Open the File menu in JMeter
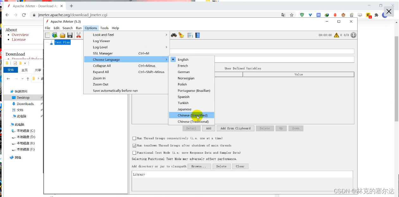The width and height of the screenshot is (399, 197). coord(47,28)
